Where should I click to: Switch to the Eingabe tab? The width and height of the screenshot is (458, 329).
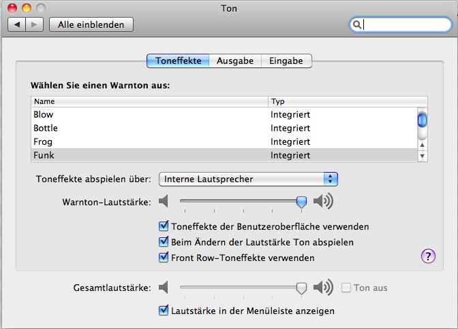point(286,61)
